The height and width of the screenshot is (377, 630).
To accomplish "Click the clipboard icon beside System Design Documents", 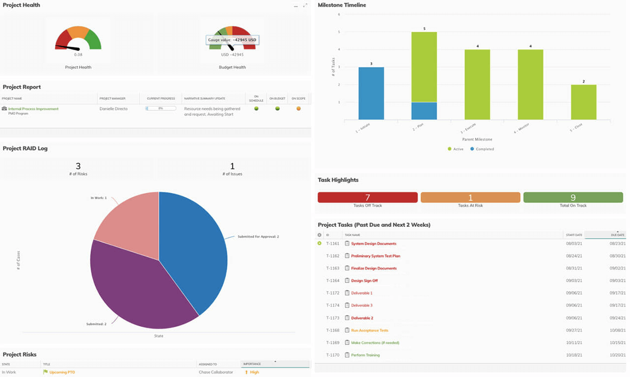I will coord(347,244).
